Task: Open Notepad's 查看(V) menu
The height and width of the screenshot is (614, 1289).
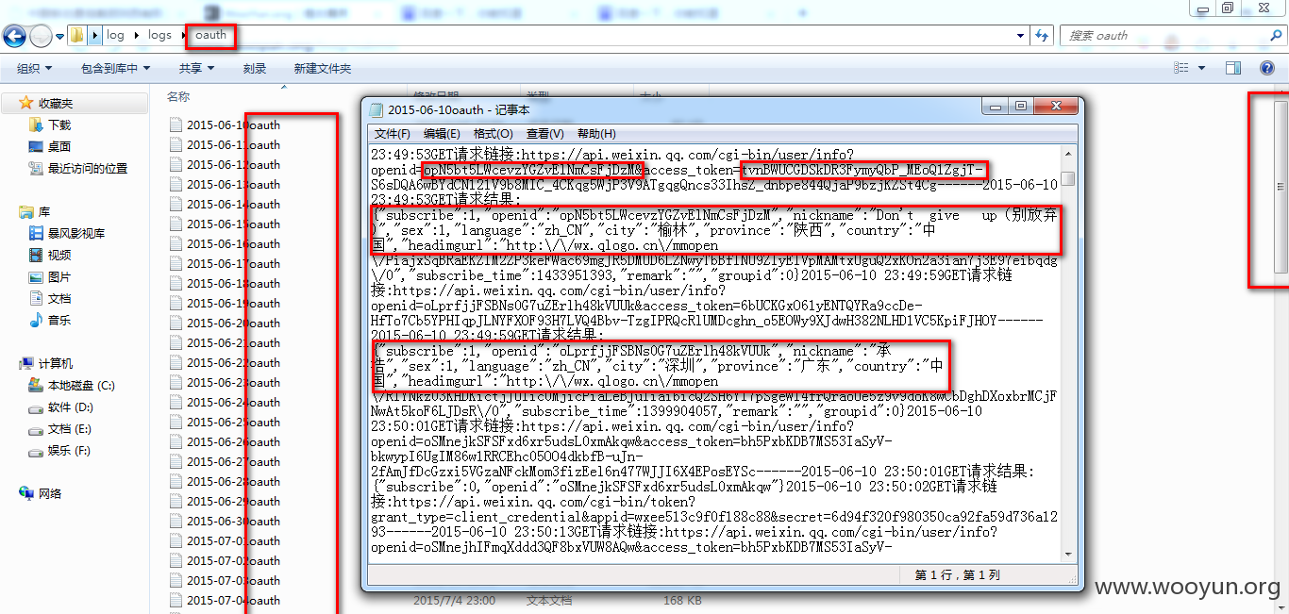Action: (x=545, y=134)
